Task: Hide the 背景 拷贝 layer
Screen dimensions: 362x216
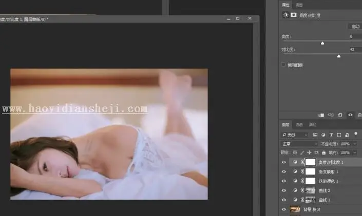Action: pyautogui.click(x=284, y=209)
